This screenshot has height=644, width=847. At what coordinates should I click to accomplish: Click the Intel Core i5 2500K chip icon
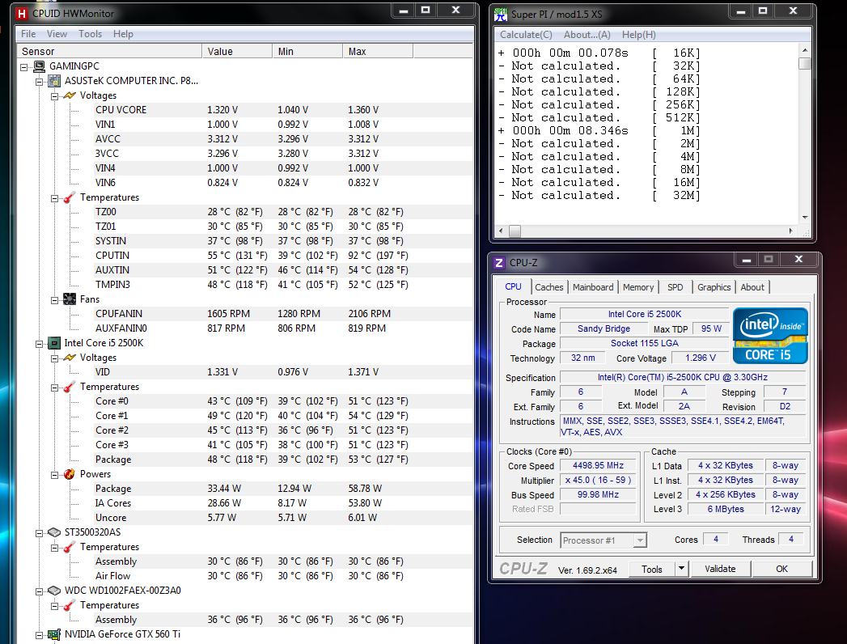(x=54, y=343)
